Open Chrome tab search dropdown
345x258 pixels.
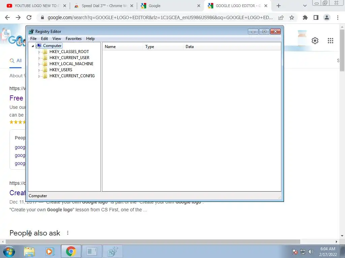pos(305,6)
